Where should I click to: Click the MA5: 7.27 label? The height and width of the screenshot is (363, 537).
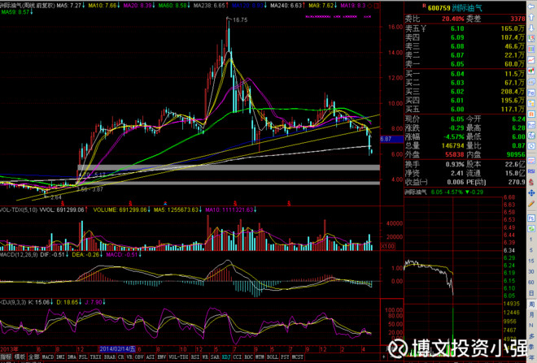(69, 6)
